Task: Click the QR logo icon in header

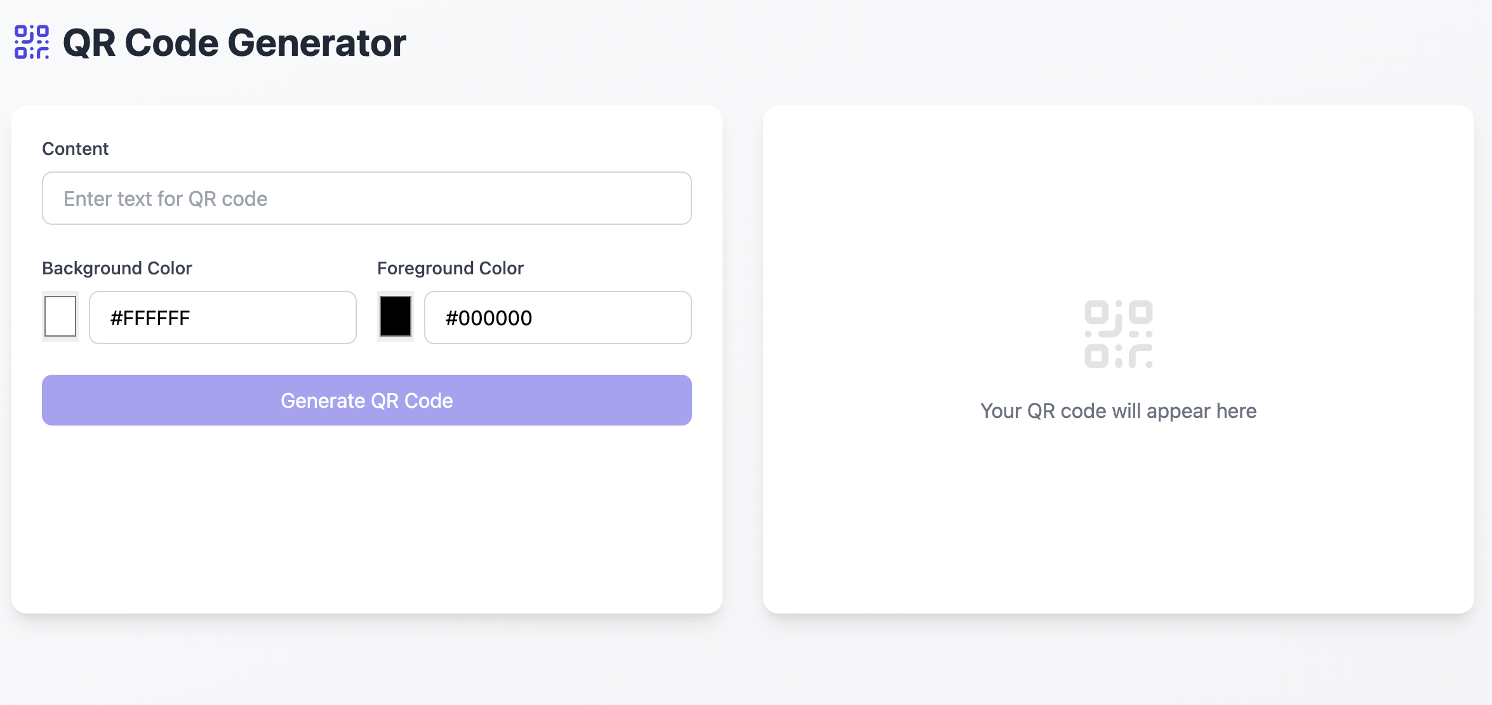Action: point(32,43)
